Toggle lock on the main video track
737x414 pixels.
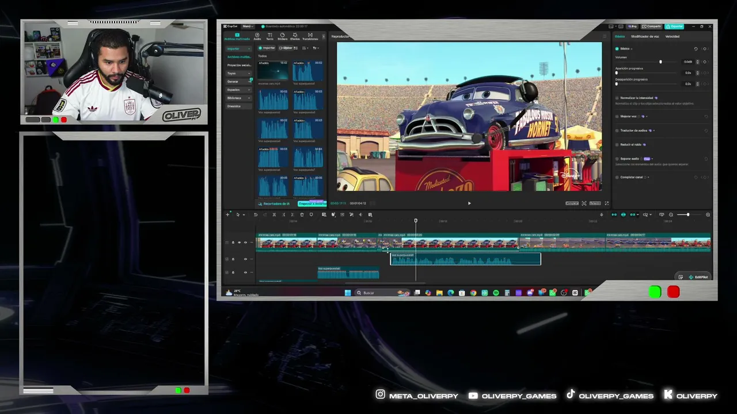coord(233,243)
